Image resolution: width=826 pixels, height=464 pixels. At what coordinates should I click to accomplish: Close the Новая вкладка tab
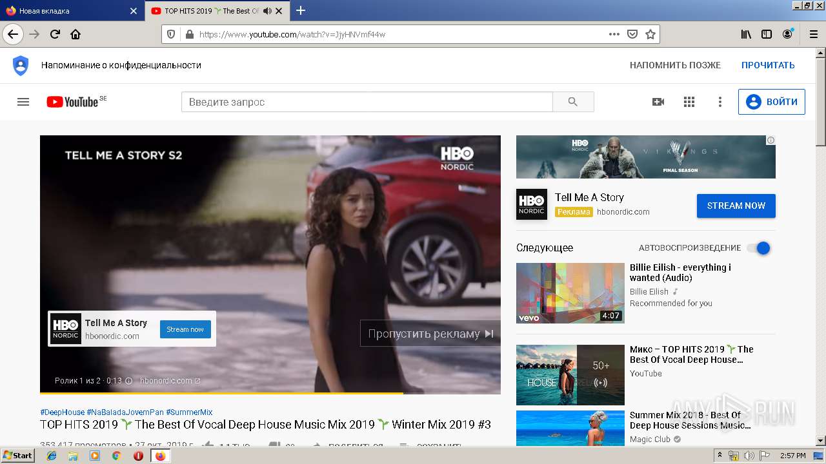(134, 11)
